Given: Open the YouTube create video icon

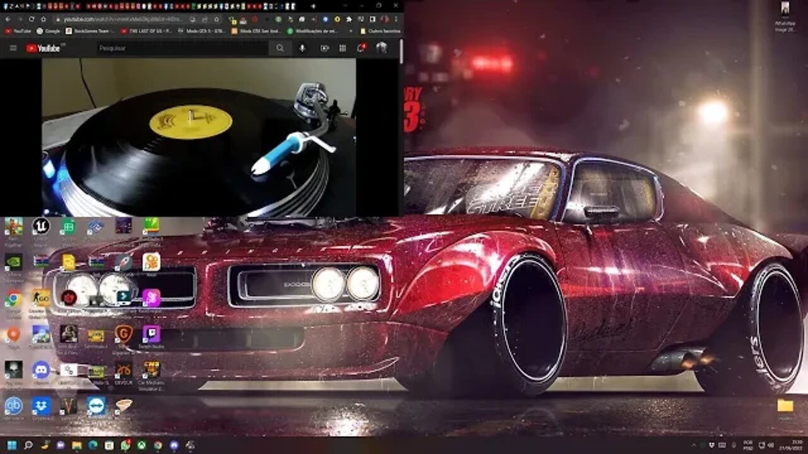Looking at the screenshot, I should pos(324,48).
